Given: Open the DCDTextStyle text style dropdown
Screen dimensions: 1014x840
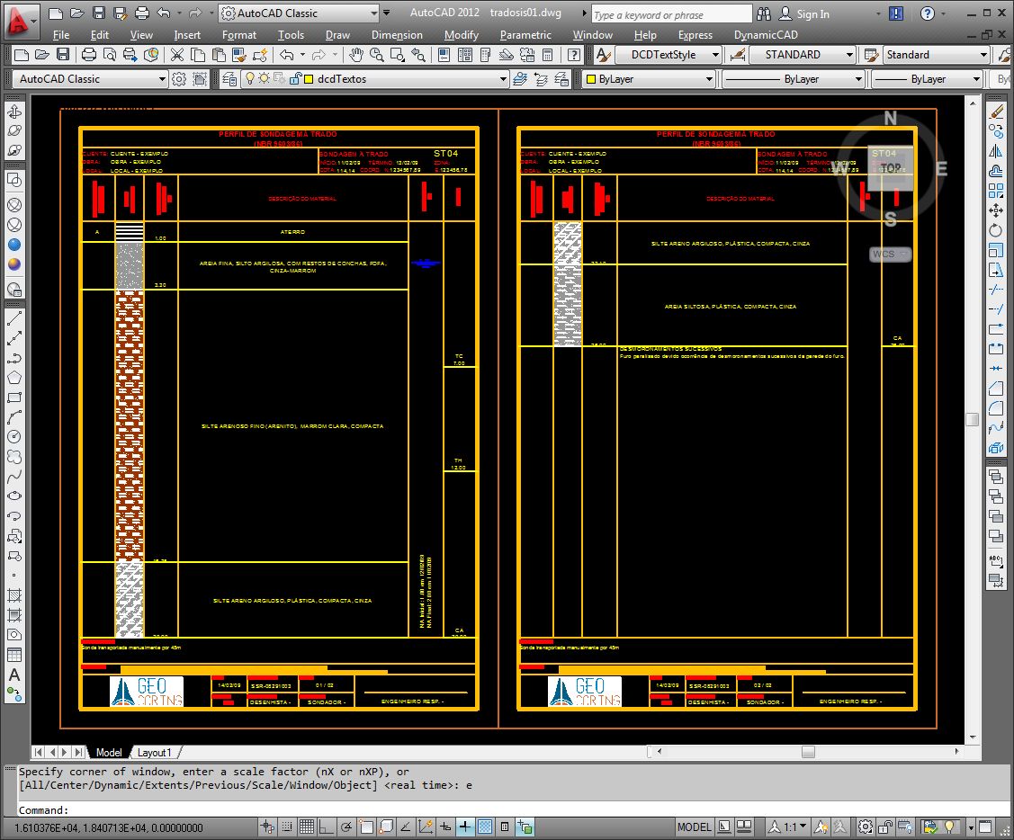Looking at the screenshot, I should tap(668, 55).
